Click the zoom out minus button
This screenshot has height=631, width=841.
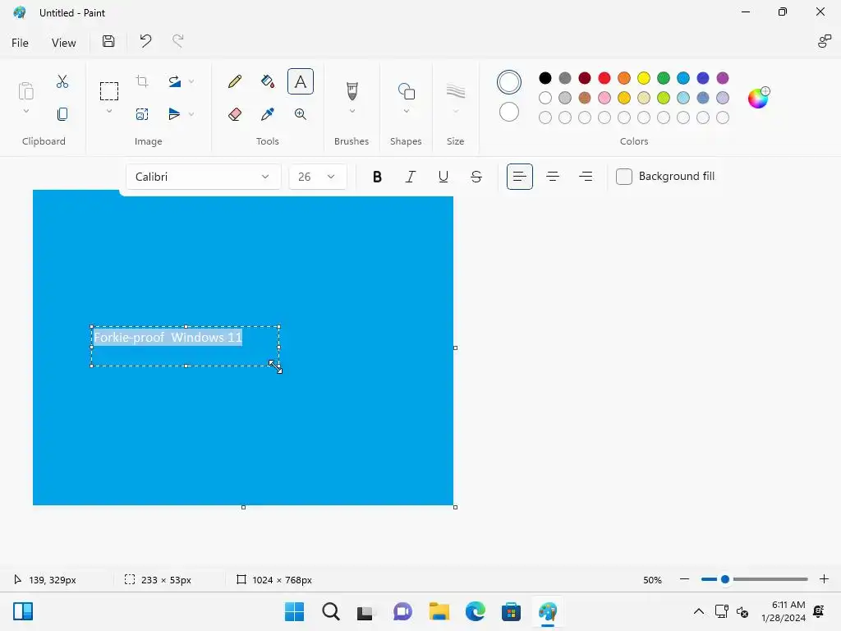point(684,579)
